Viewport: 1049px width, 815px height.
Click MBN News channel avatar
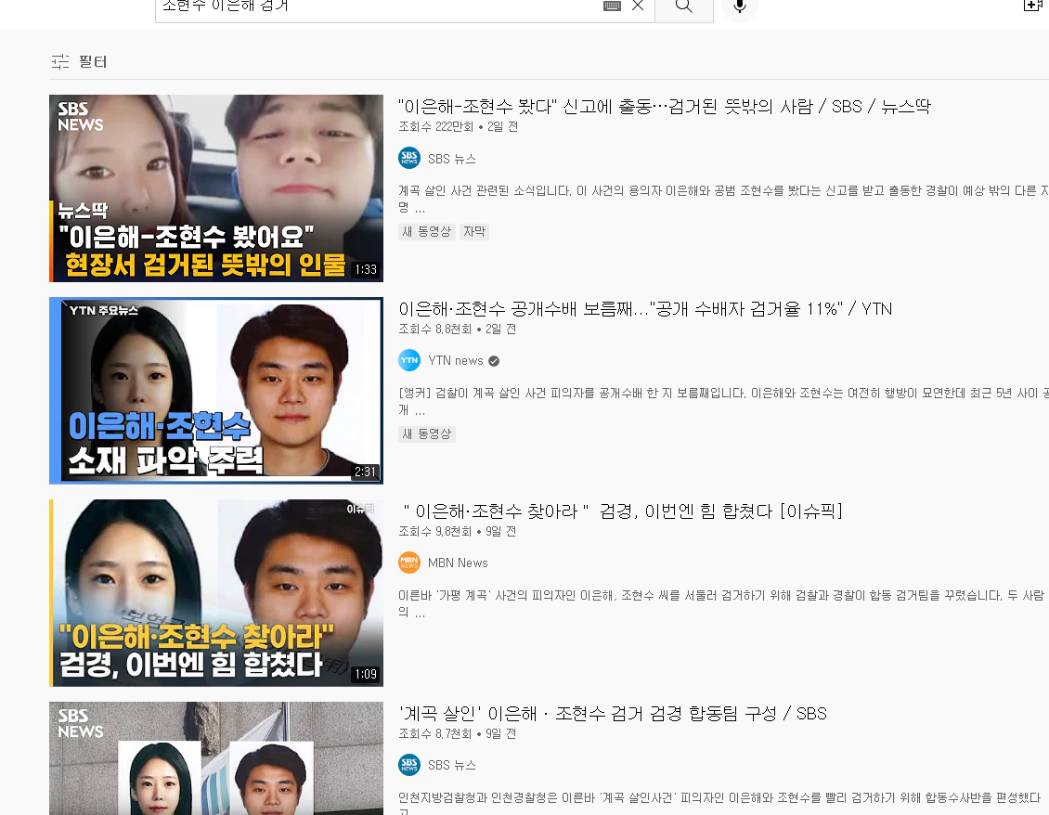[x=409, y=563]
